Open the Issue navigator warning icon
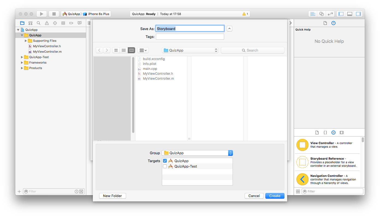Screen dimensions: 380x217 [x=47, y=23]
